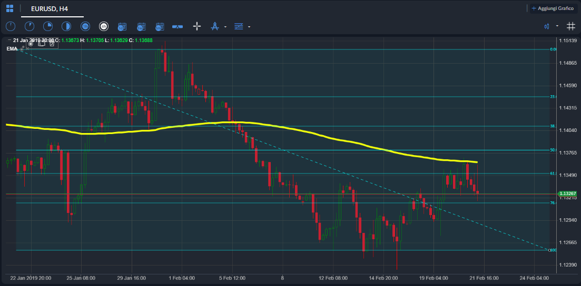This screenshot has width=581, height=286.
Task: Toggle visibility with the circle icon in the EMA popup
Action: click(x=31, y=44)
